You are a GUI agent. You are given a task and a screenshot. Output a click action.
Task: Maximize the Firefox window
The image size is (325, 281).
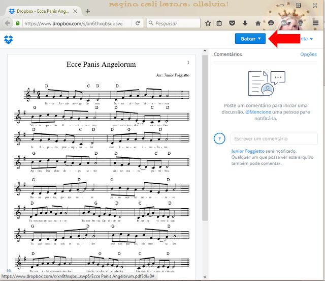(x=298, y=6)
